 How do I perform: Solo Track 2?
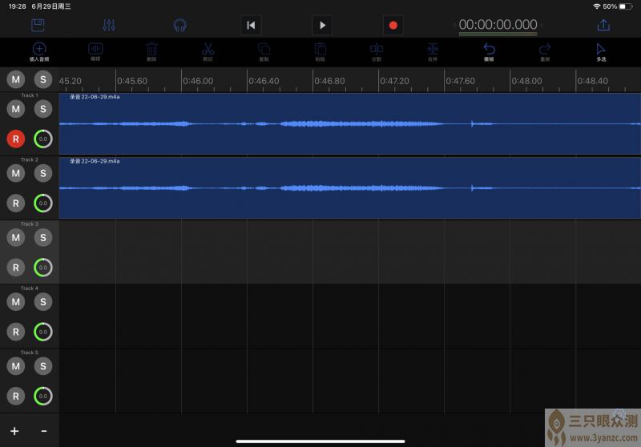click(x=43, y=173)
